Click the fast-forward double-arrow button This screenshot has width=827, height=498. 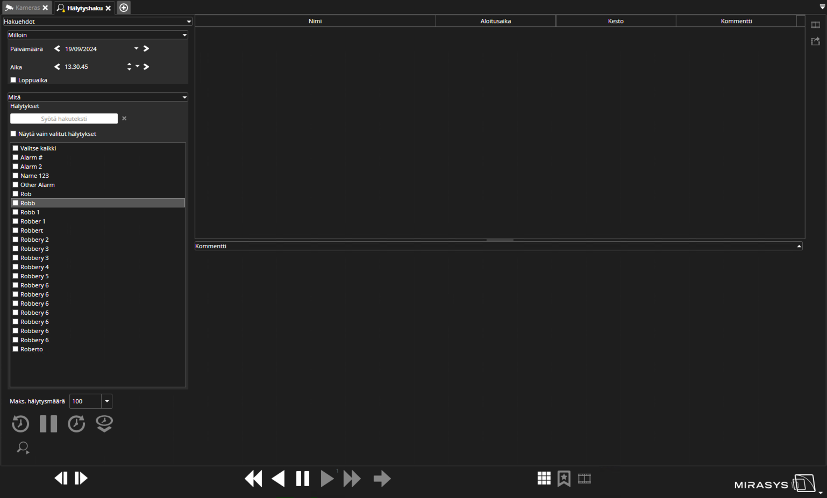352,478
